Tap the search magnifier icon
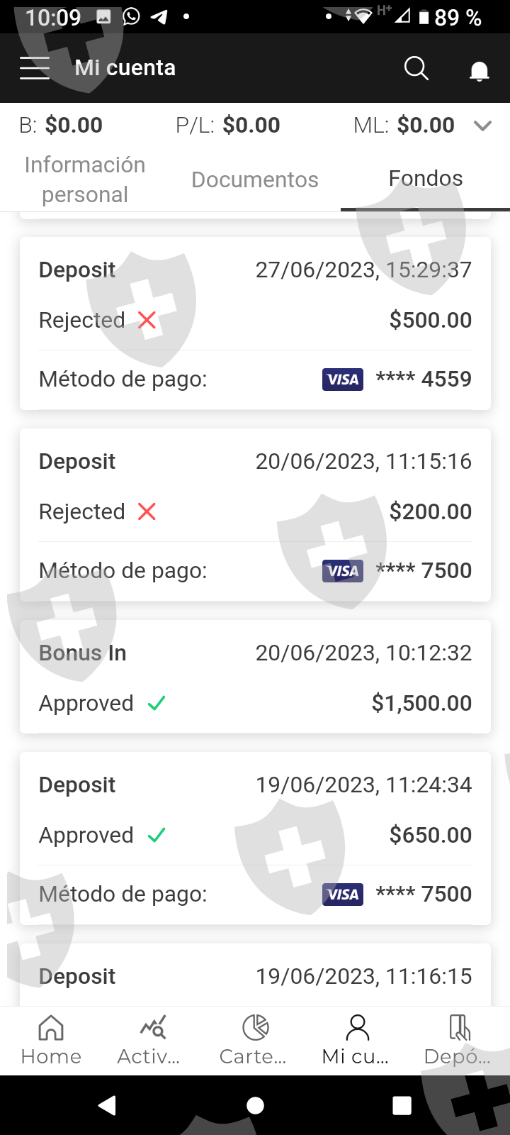 coord(416,68)
